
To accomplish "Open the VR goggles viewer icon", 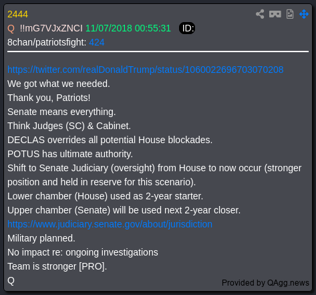I will click(275, 14).
